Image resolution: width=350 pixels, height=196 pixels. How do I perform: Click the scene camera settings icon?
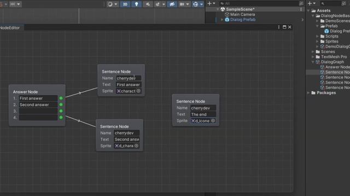click(x=182, y=4)
